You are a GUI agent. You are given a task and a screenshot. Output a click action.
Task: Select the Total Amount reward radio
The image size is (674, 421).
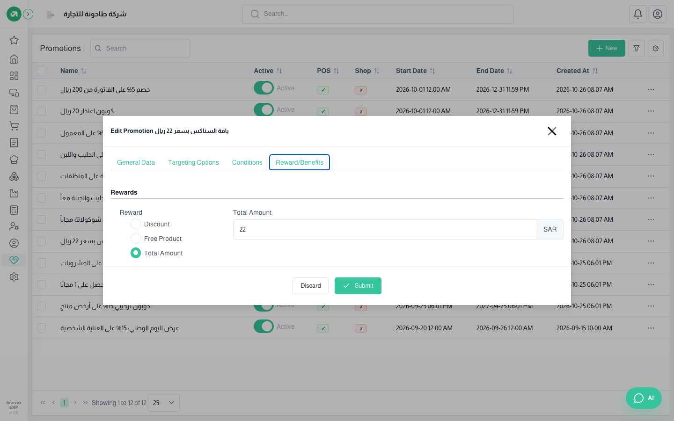coord(136,253)
